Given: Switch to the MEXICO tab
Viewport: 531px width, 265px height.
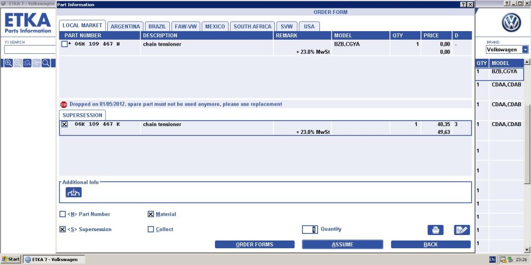Looking at the screenshot, I should [x=215, y=27].
